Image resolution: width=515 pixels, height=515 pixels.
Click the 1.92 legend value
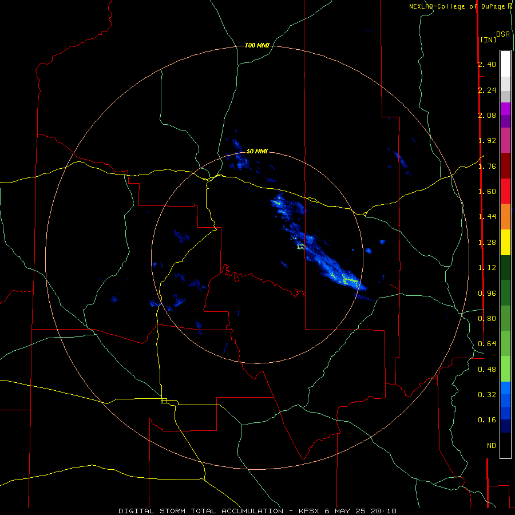pyautogui.click(x=487, y=141)
